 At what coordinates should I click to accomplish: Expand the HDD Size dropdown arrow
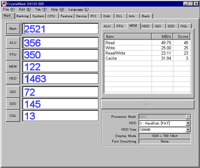(188, 130)
